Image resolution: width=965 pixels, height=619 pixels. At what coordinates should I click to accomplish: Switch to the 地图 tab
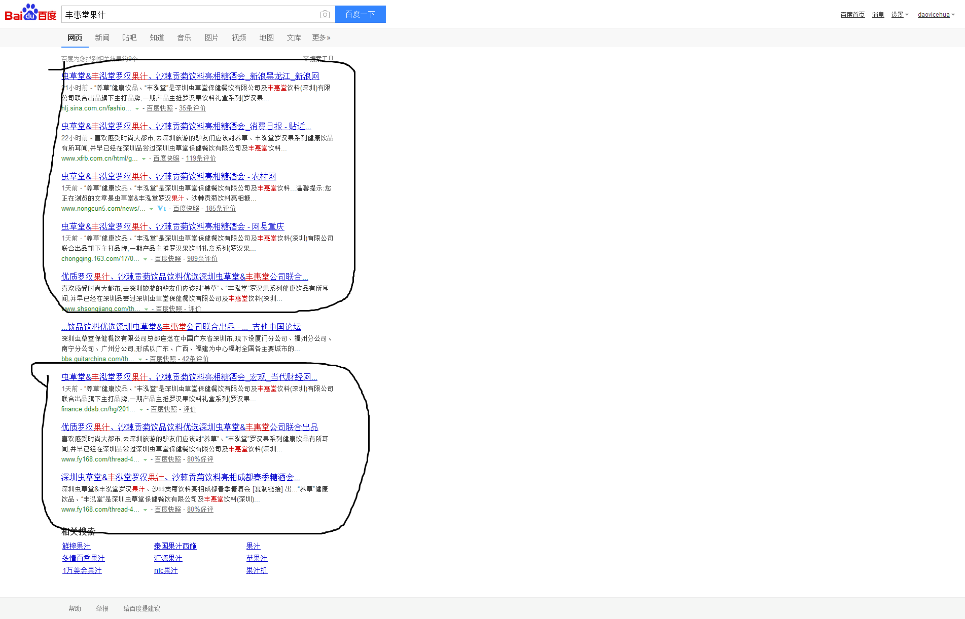tap(266, 37)
